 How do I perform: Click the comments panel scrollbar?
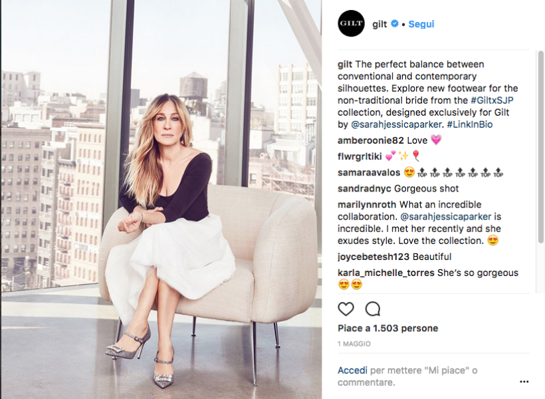540,147
